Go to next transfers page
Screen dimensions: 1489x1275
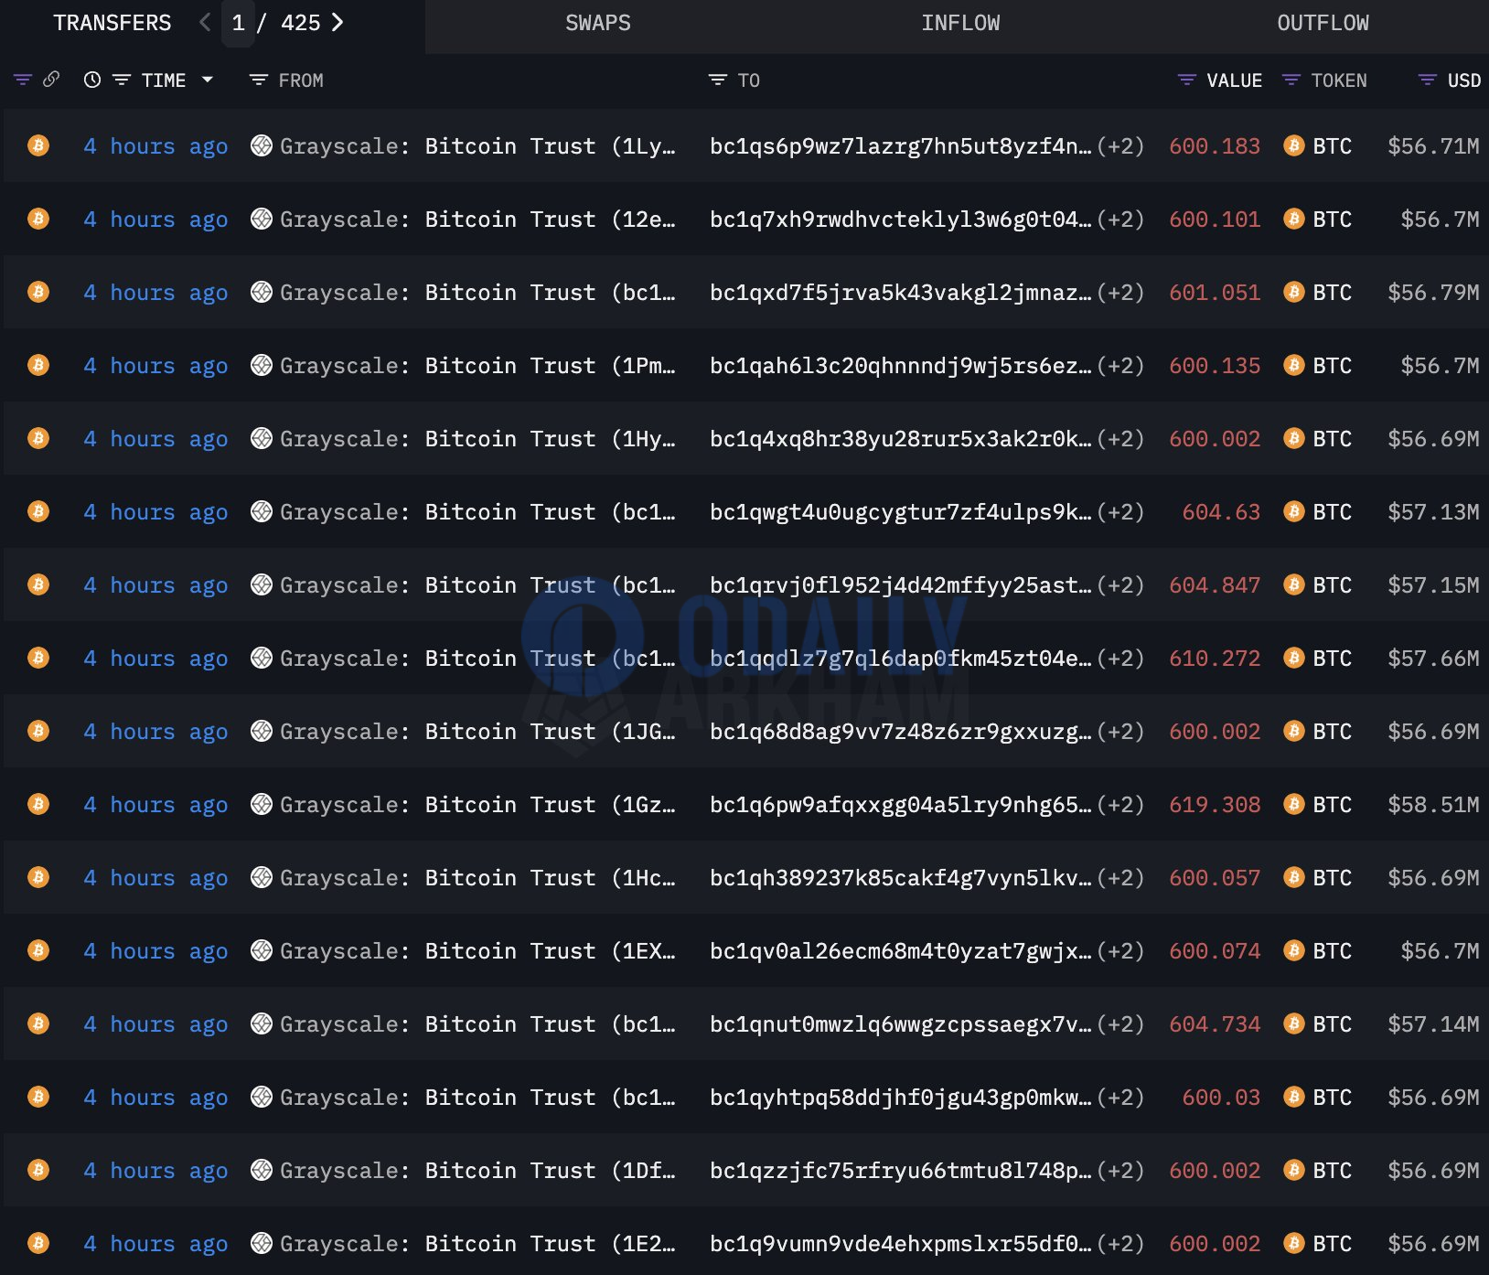coord(337,23)
